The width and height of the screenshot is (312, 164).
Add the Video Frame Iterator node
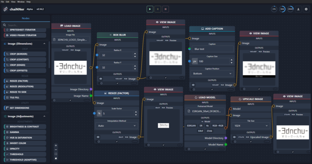[25, 35]
